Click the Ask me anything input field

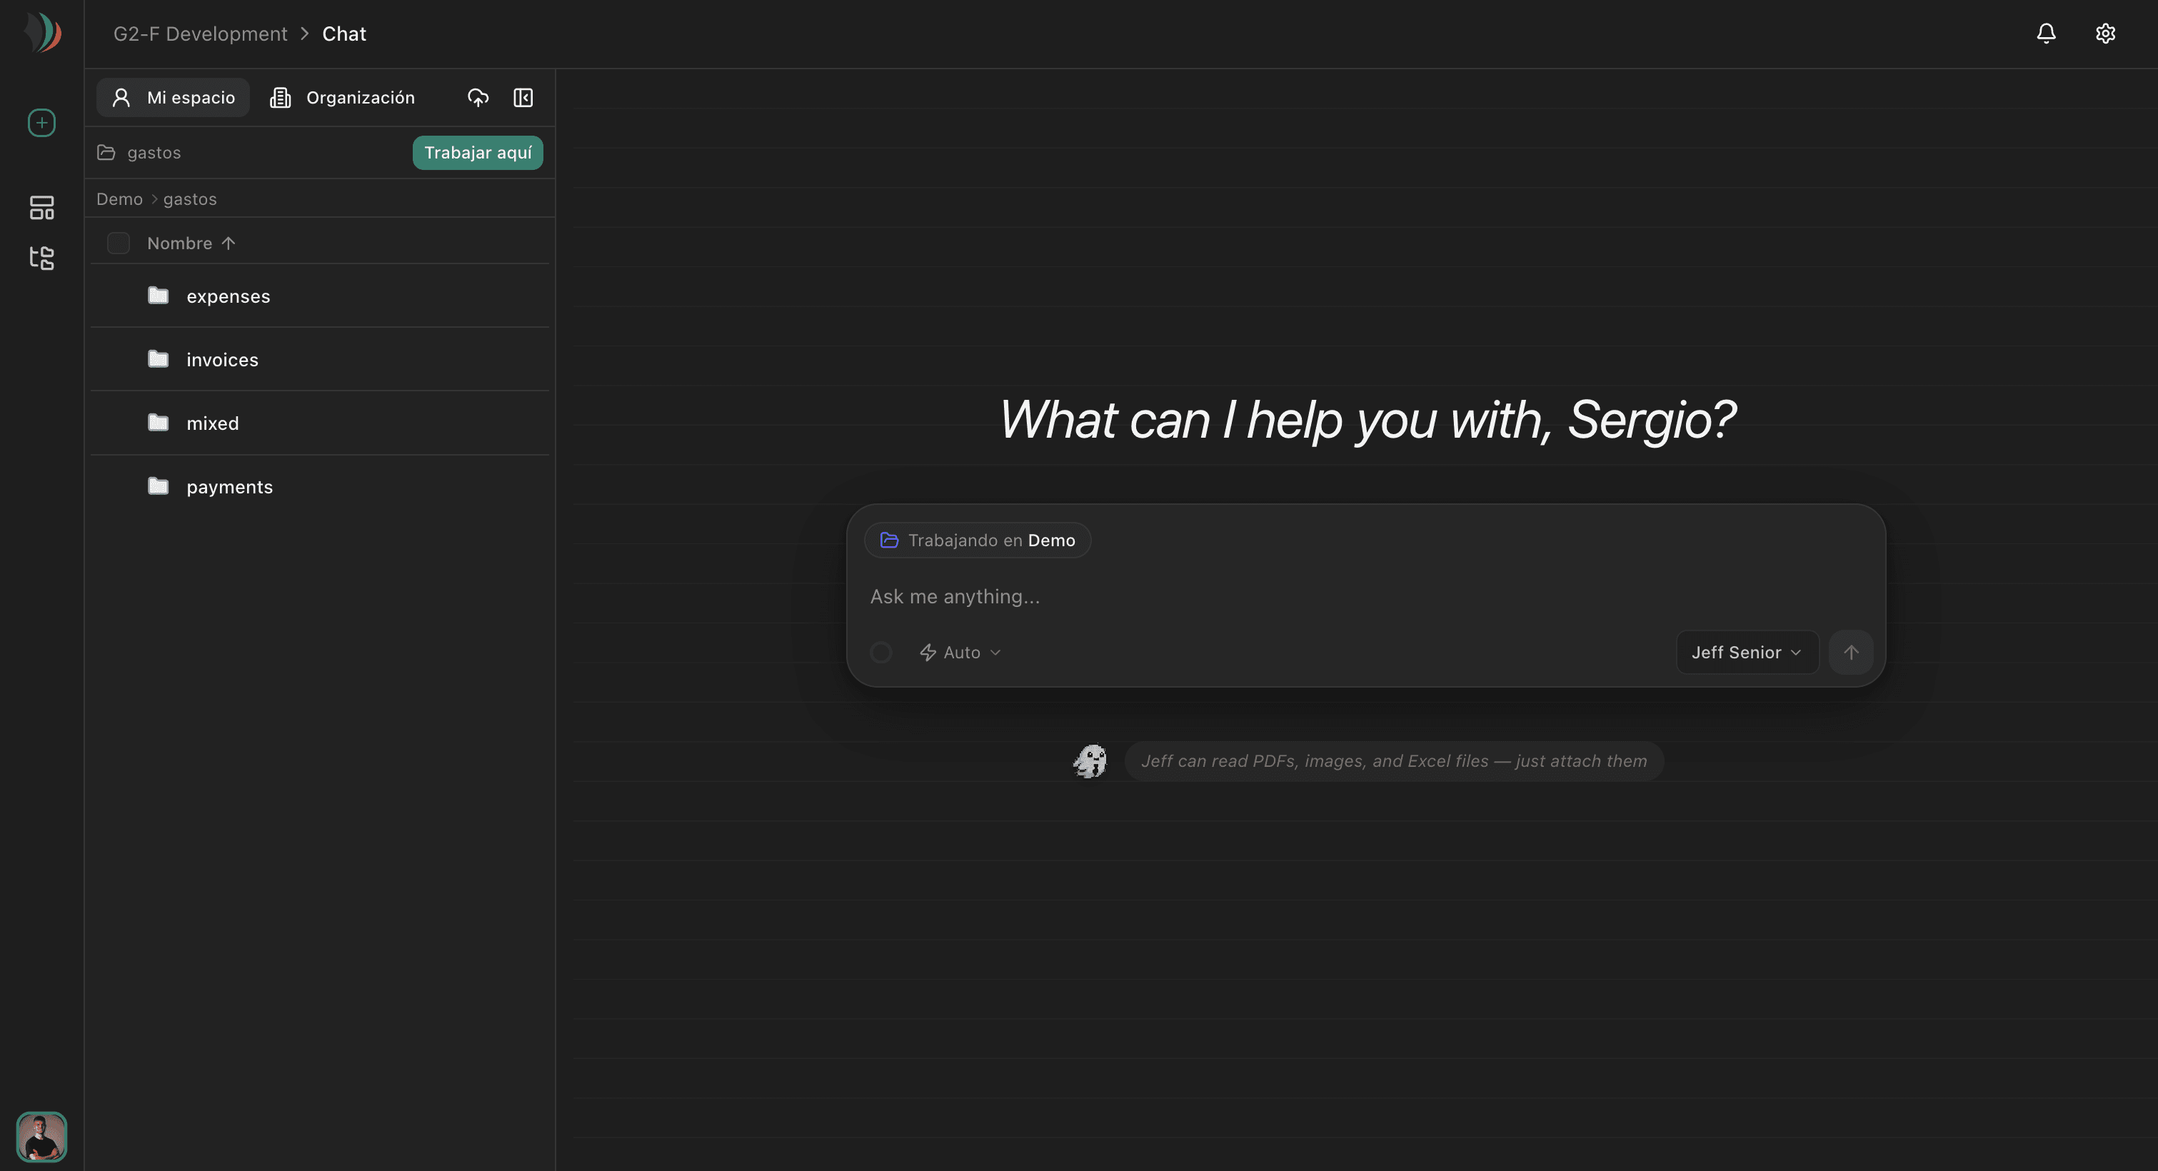coord(1365,596)
